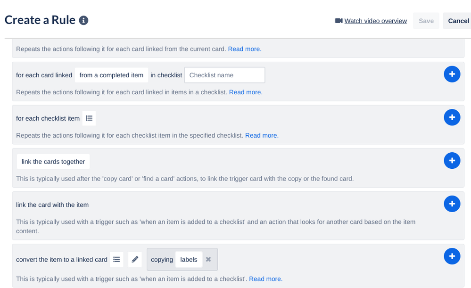Open the Watch video overview link

point(375,21)
